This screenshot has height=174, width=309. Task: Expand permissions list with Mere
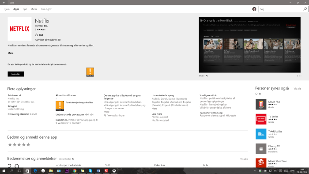[106, 112]
